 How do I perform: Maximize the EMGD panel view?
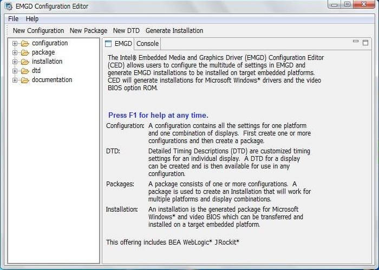(x=365, y=43)
